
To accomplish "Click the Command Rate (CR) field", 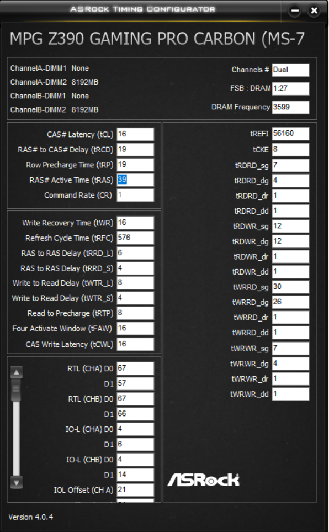I will pos(135,195).
